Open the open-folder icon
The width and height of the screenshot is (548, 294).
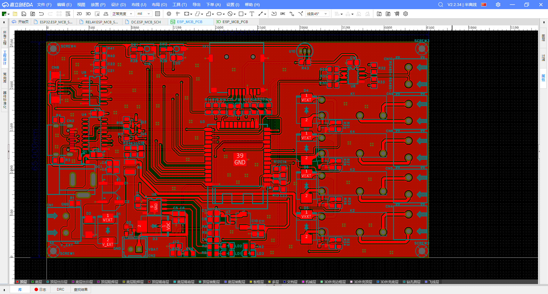[15, 14]
